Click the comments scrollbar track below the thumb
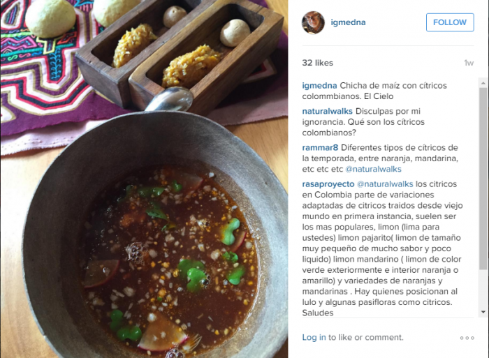The image size is (489, 358). click(x=483, y=289)
